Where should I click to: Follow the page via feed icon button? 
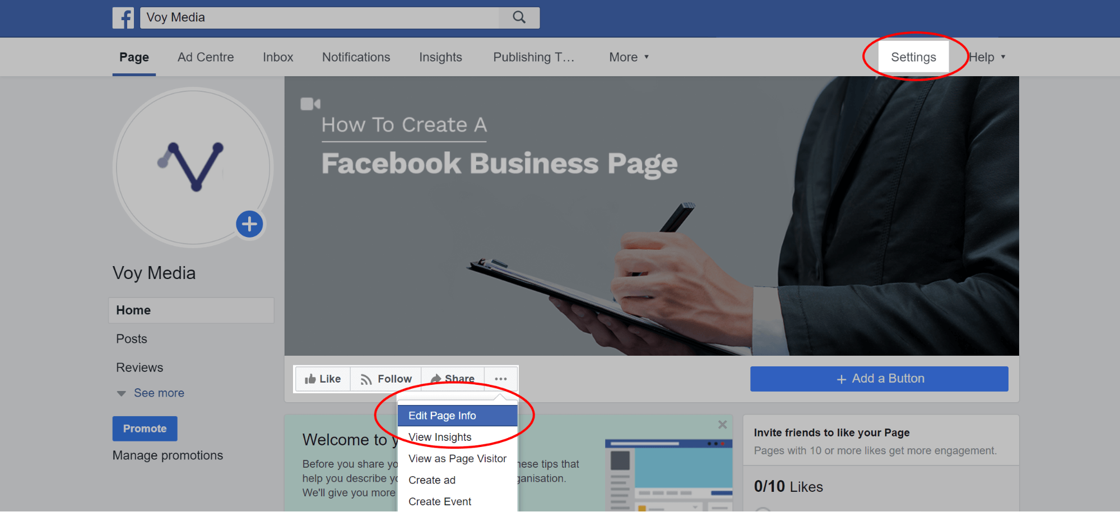tap(386, 379)
